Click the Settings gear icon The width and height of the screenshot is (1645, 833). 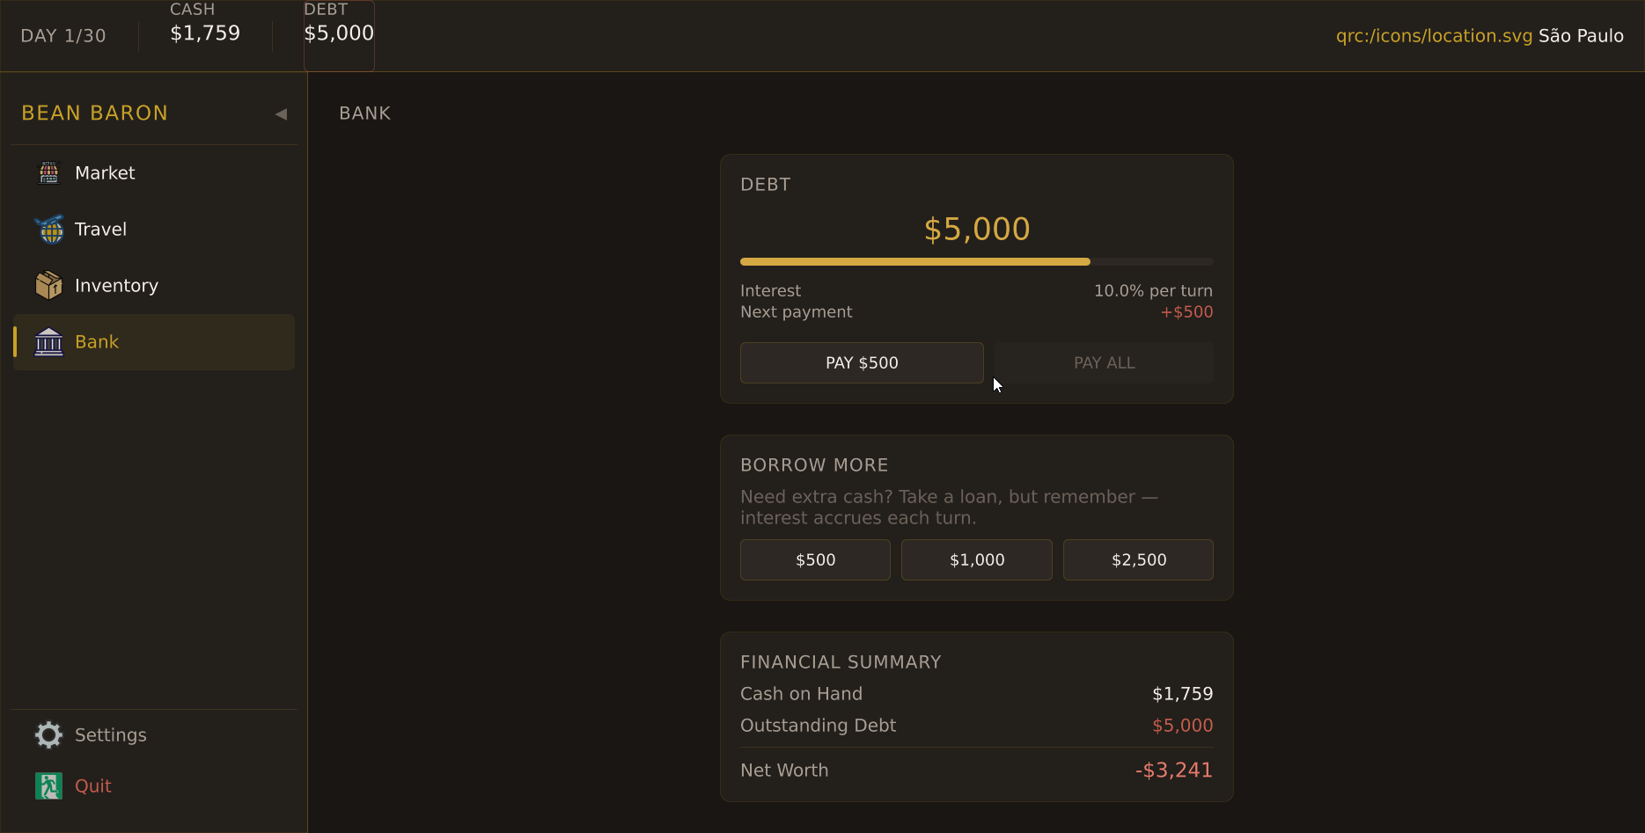(49, 735)
